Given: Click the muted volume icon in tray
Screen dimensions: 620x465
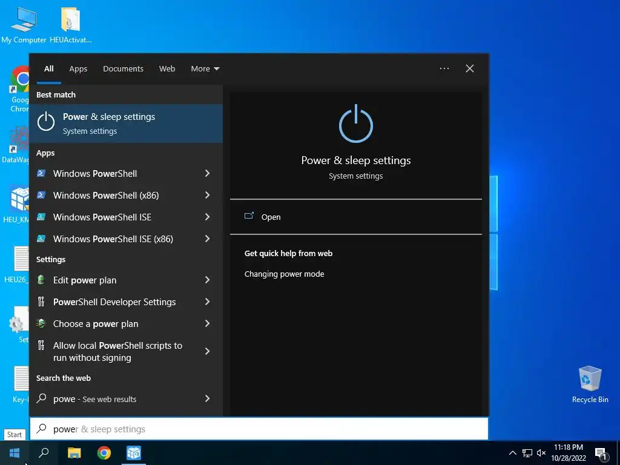Looking at the screenshot, I should [541, 453].
